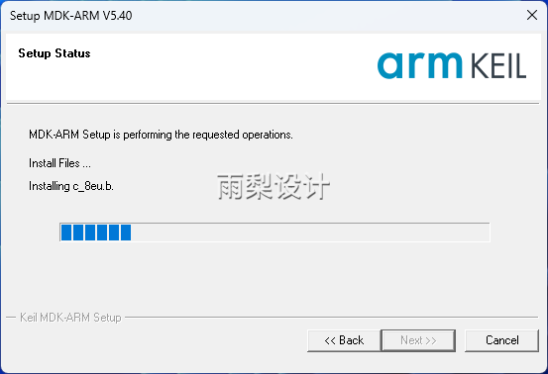Click the last filled blue progress block
548x374 pixels.
click(x=126, y=233)
